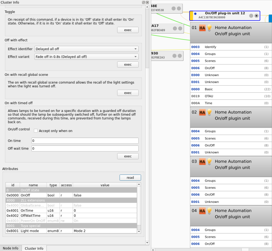
Task: Click the light bulb icon of endpoint 03
Action: 209,162
